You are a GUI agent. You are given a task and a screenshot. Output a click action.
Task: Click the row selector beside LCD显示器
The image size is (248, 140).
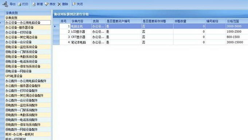(56, 32)
